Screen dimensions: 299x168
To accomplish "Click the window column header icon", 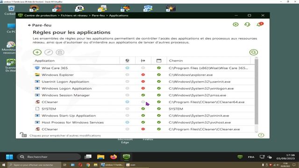I will (x=159, y=61).
